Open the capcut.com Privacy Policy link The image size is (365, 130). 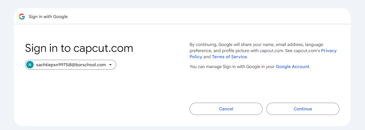(x=329, y=51)
